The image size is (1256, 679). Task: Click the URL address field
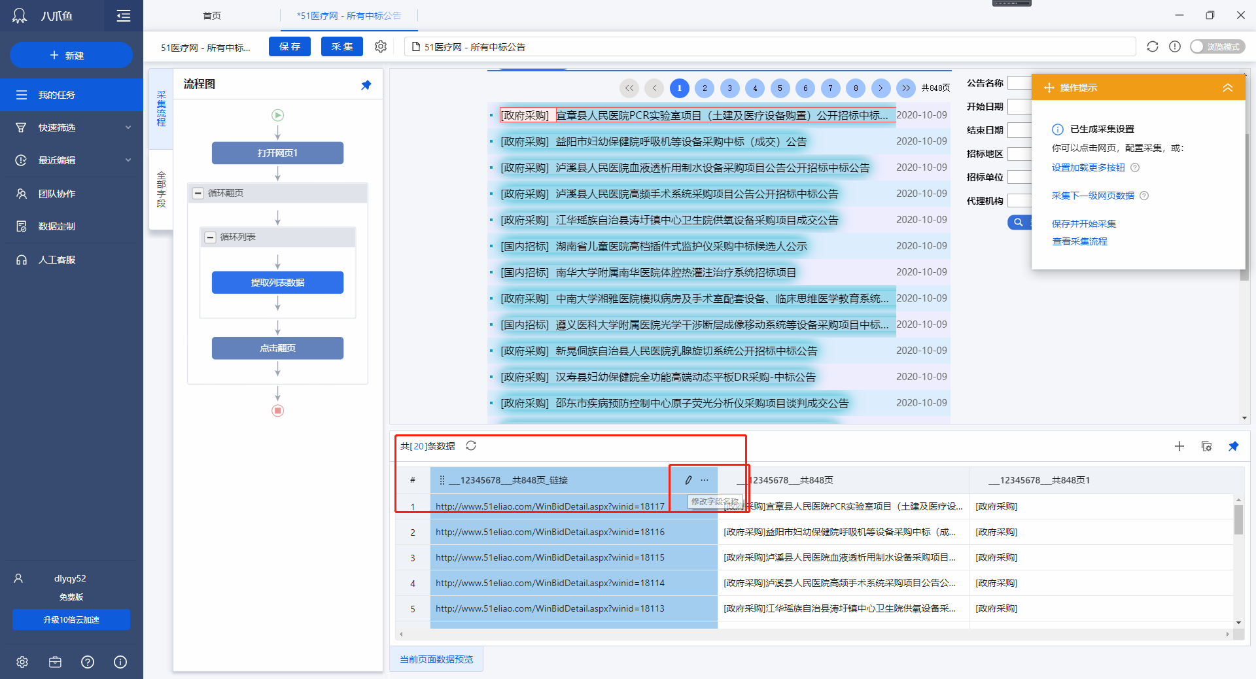(x=770, y=46)
